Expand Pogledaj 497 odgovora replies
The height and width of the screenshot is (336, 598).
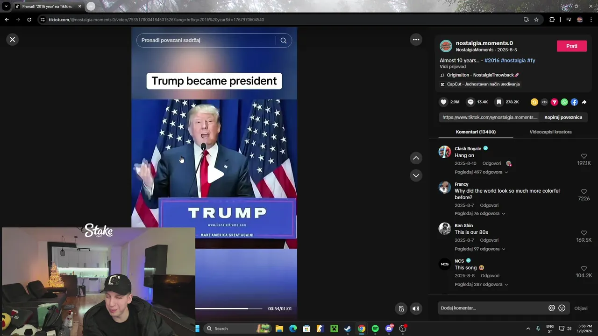click(481, 172)
